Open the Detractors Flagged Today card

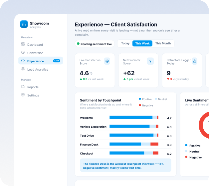click(182, 70)
